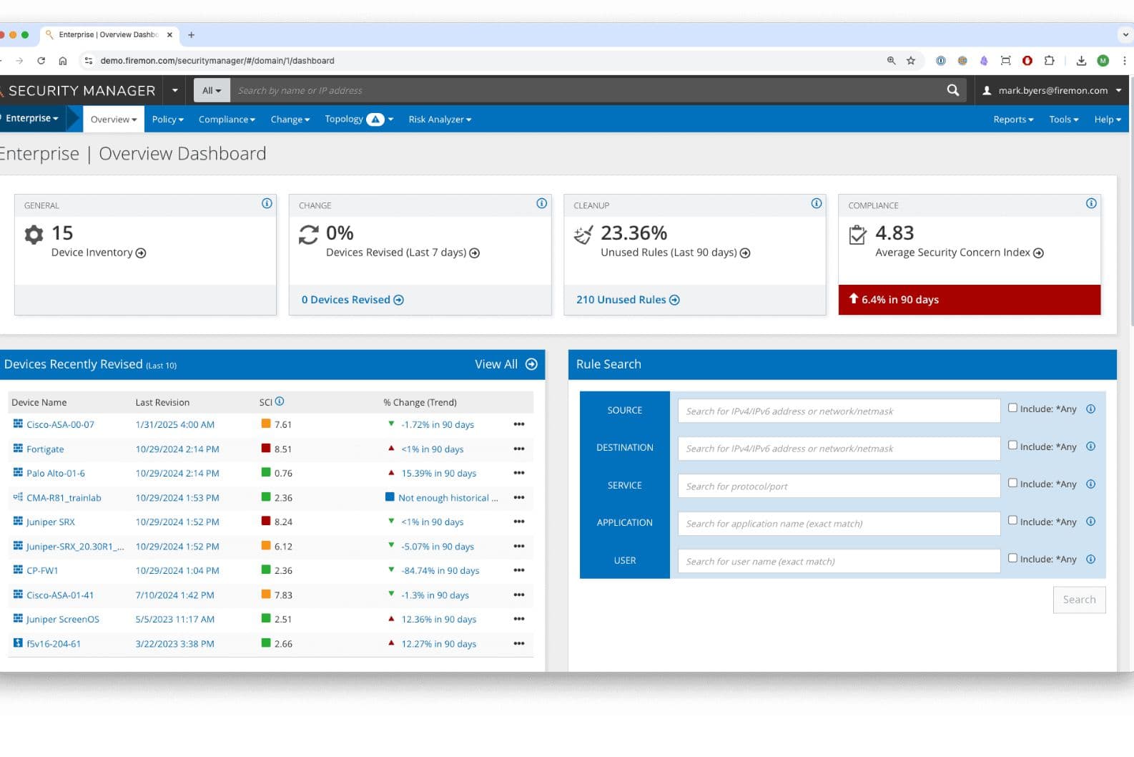Click the -84.74% in 90 days trend link
The image size is (1134, 757).
440,570
